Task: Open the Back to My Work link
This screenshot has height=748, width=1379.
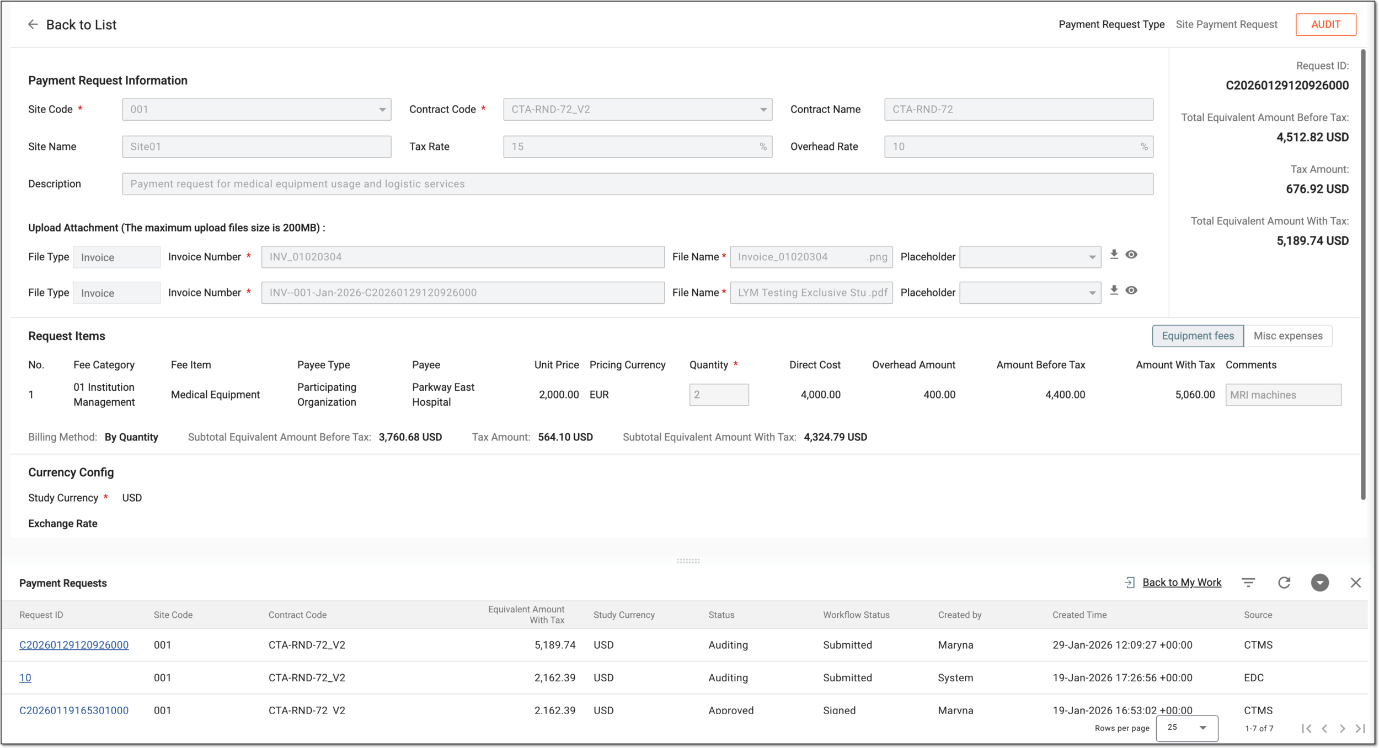Action: coord(1182,583)
